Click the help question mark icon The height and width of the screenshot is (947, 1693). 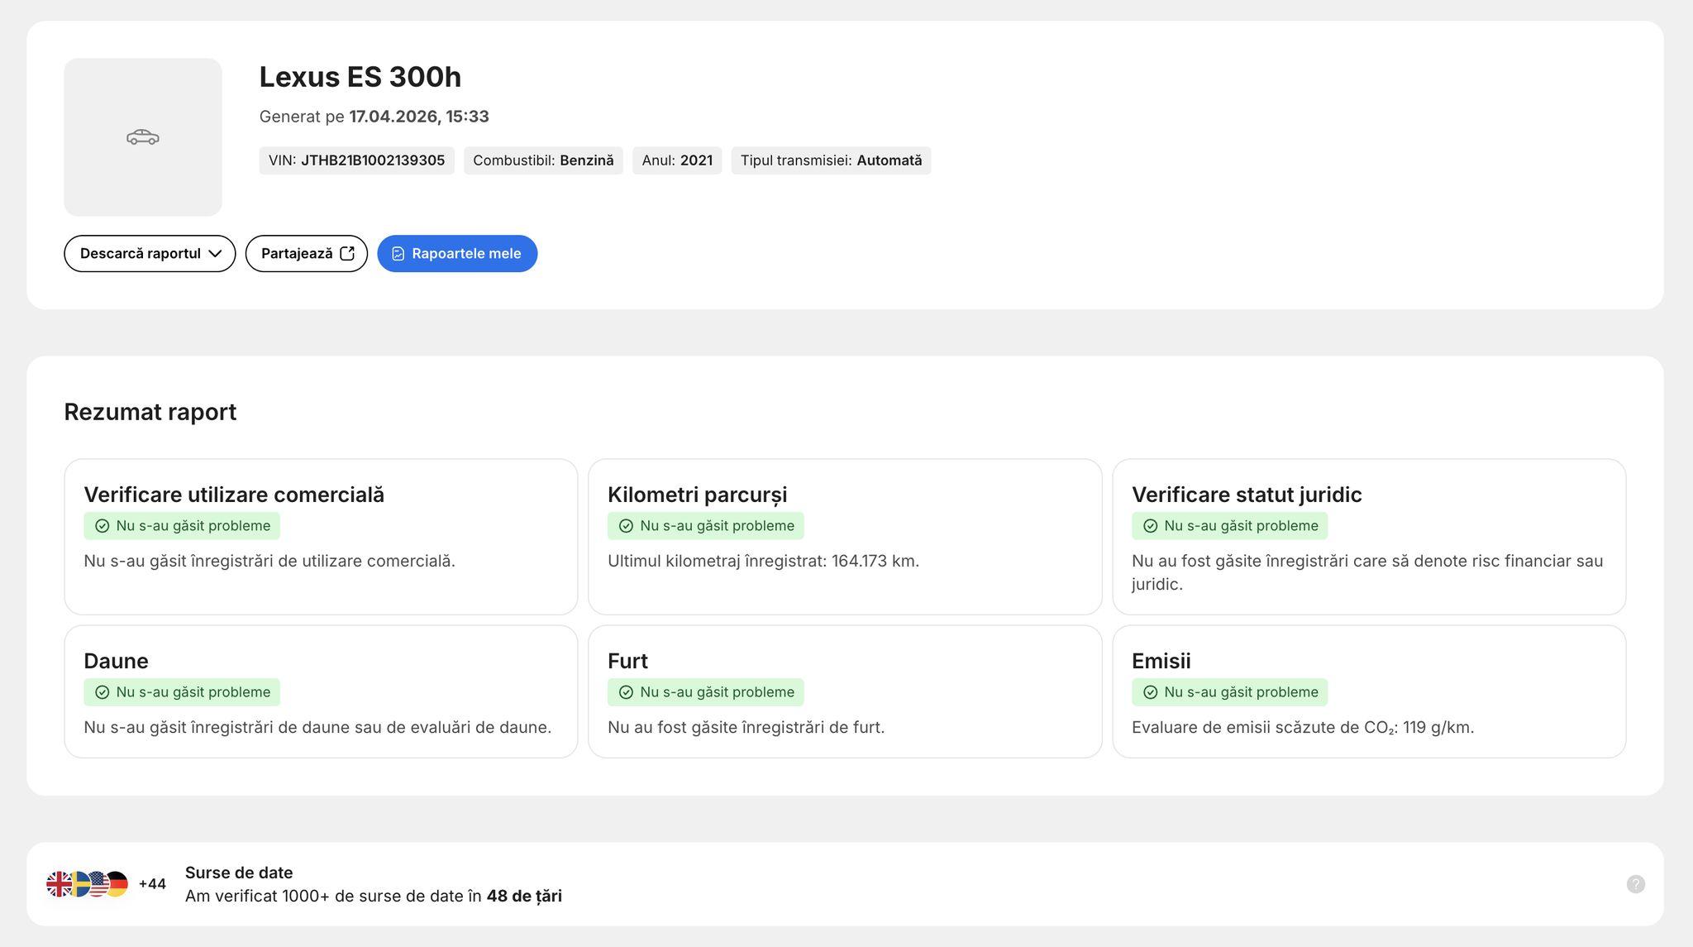pyautogui.click(x=1635, y=884)
